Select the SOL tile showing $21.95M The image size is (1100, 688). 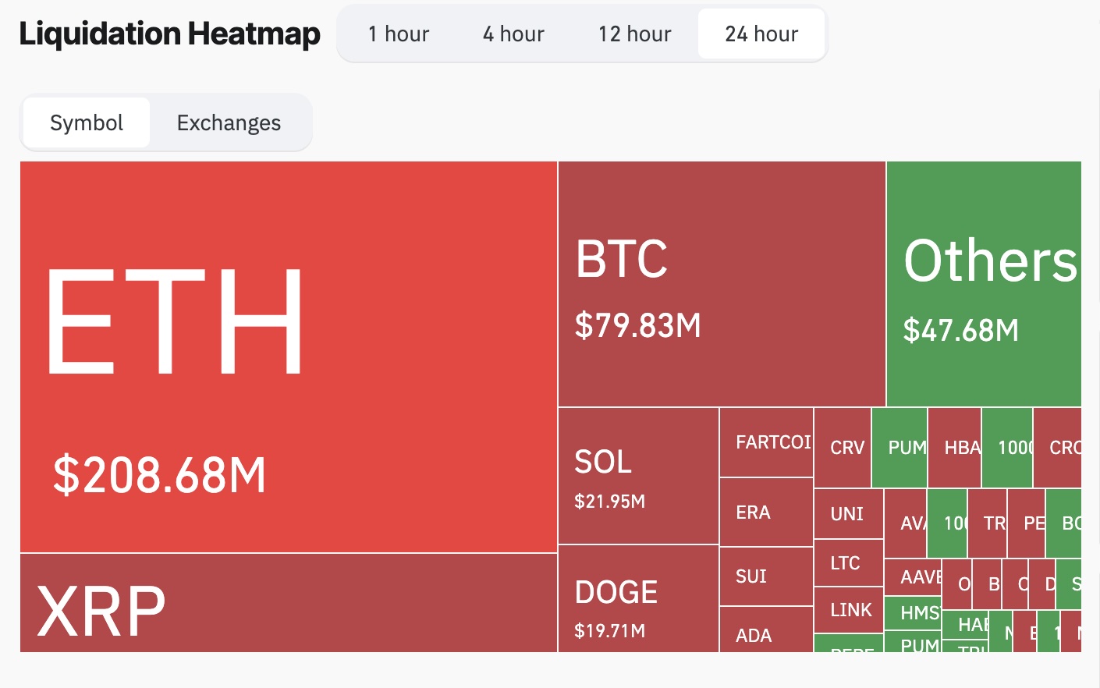point(637,476)
